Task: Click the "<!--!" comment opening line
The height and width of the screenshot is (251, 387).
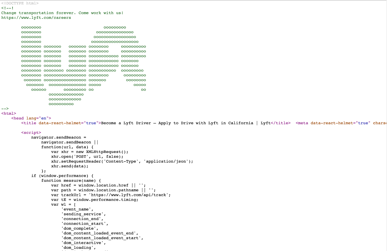Action: point(8,8)
